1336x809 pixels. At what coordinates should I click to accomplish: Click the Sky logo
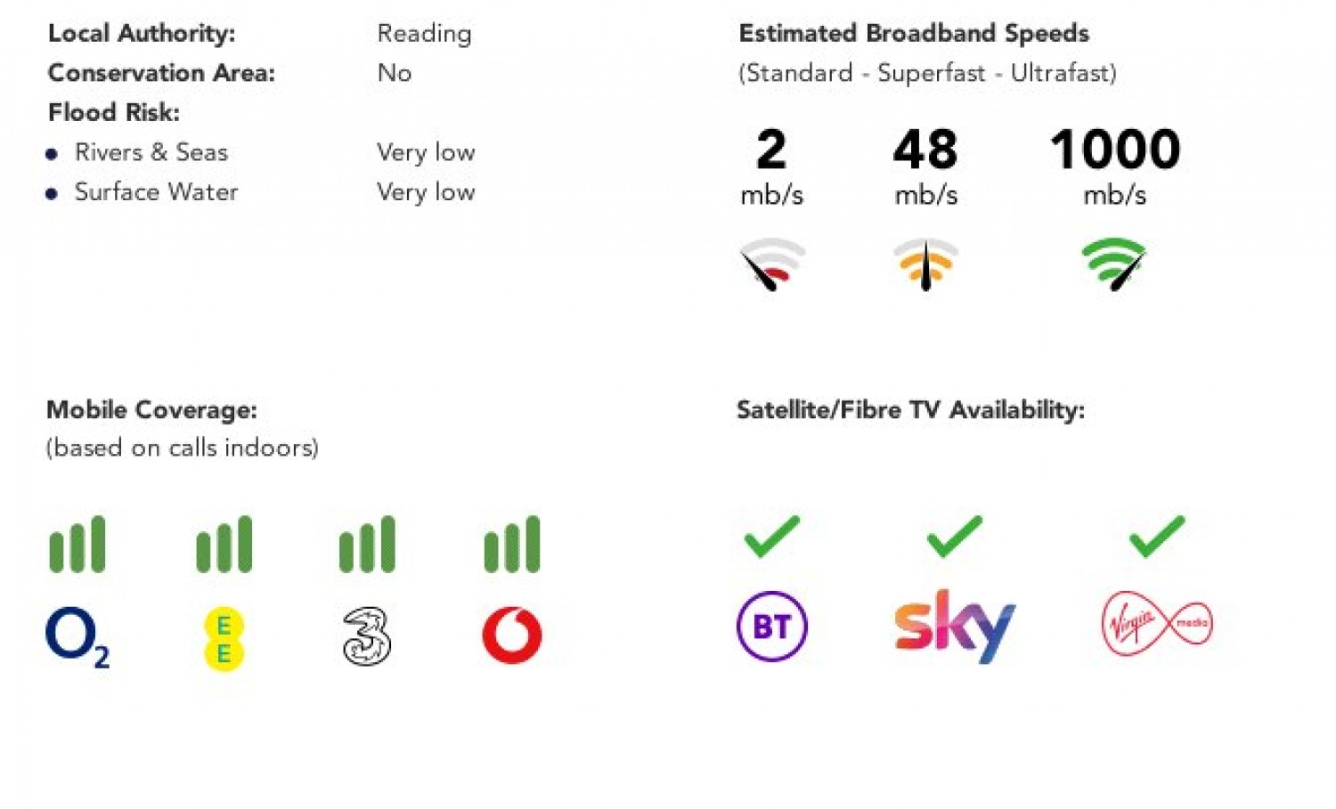(954, 626)
